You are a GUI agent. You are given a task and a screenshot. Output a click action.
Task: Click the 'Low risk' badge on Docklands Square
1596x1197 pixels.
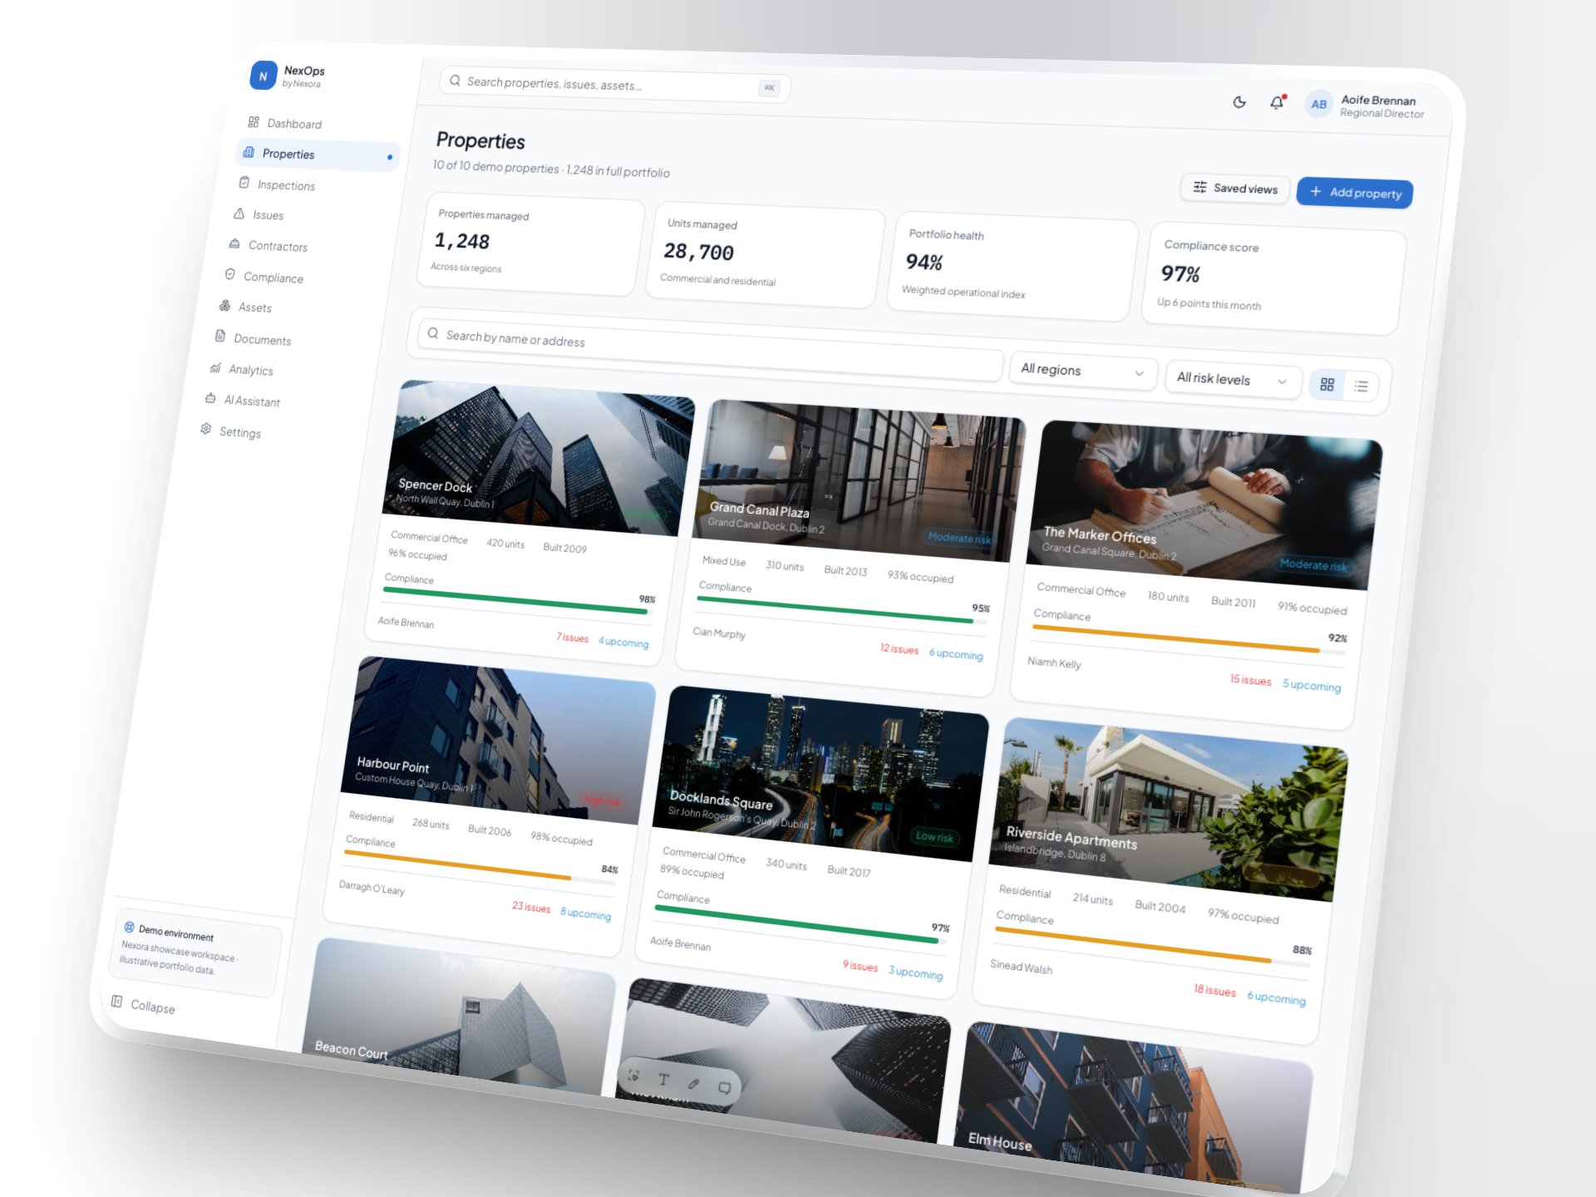pyautogui.click(x=934, y=837)
